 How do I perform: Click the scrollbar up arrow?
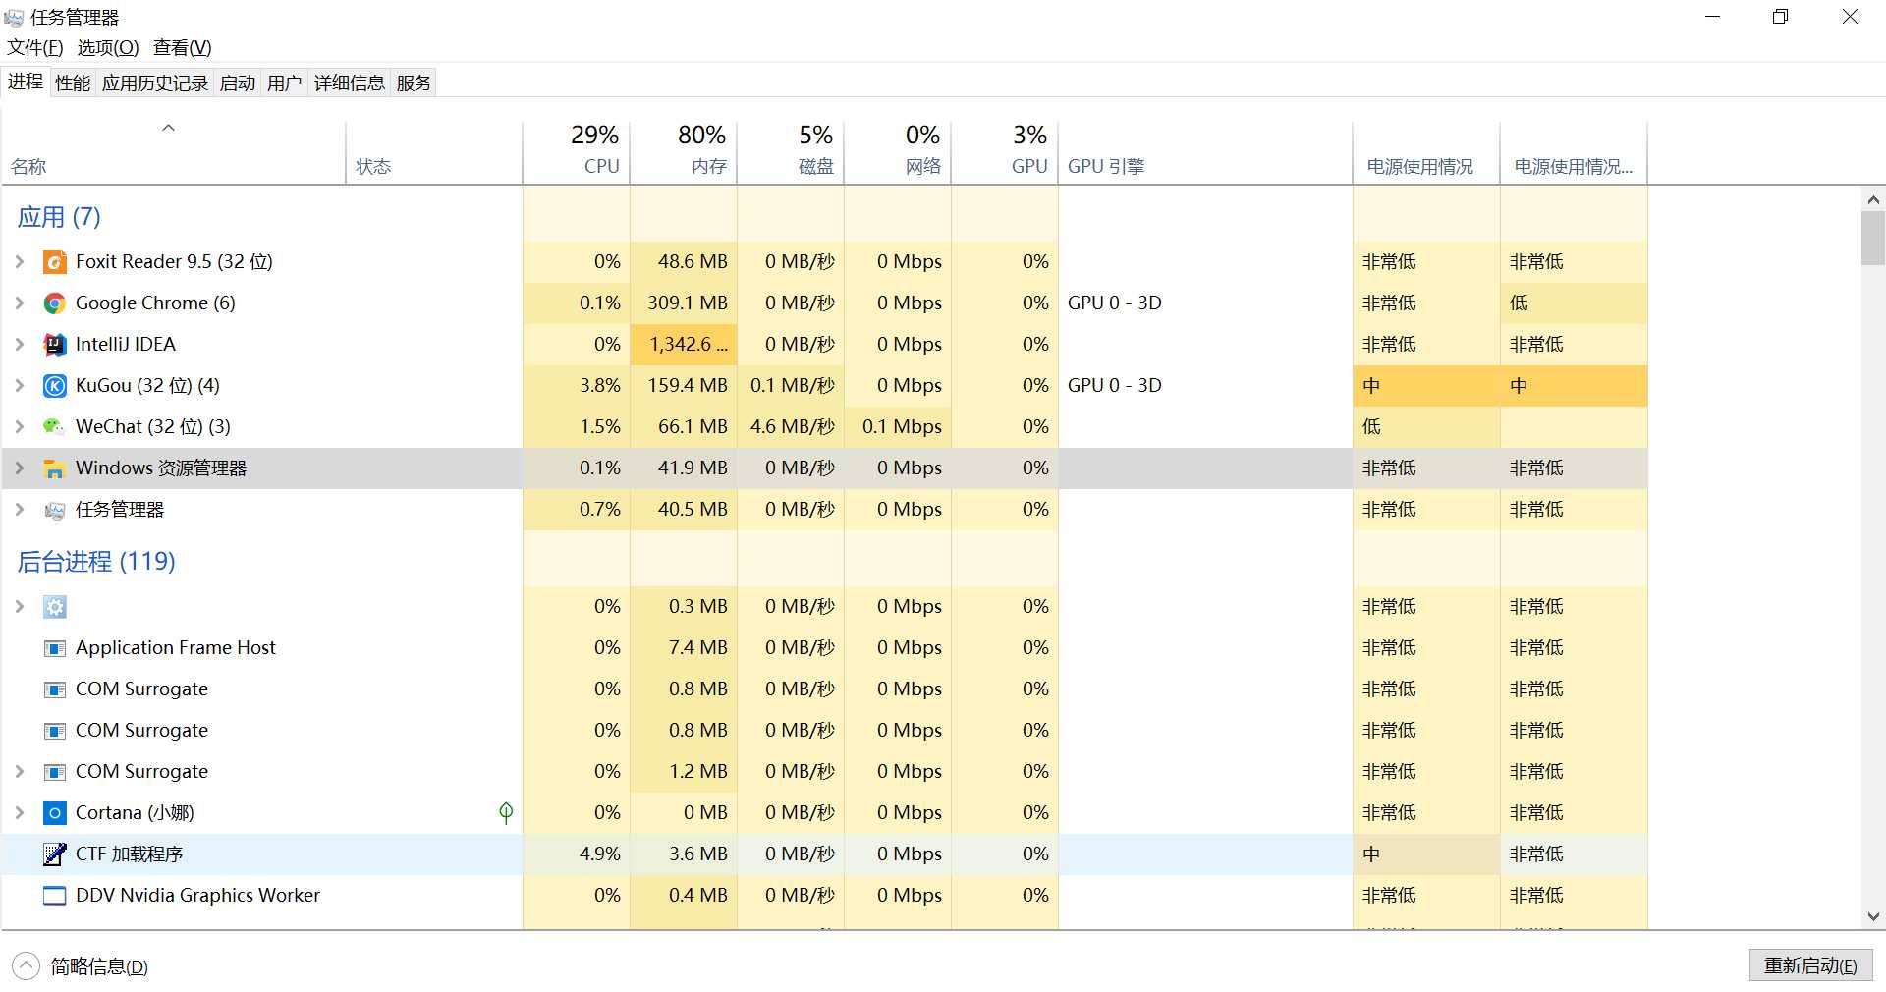coord(1873,199)
